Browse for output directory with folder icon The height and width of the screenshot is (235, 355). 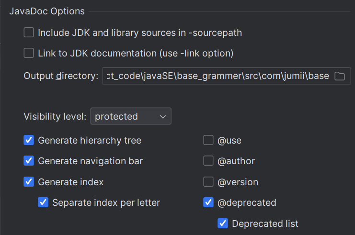tap(340, 77)
